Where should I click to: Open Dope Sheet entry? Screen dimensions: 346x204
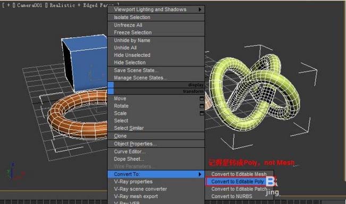click(x=156, y=159)
